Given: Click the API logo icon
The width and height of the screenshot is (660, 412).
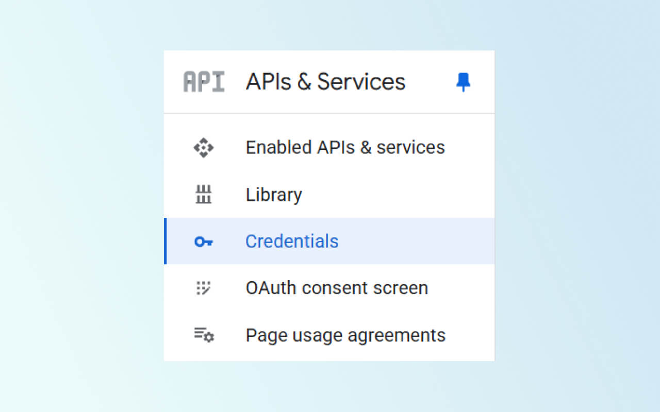Looking at the screenshot, I should [204, 82].
